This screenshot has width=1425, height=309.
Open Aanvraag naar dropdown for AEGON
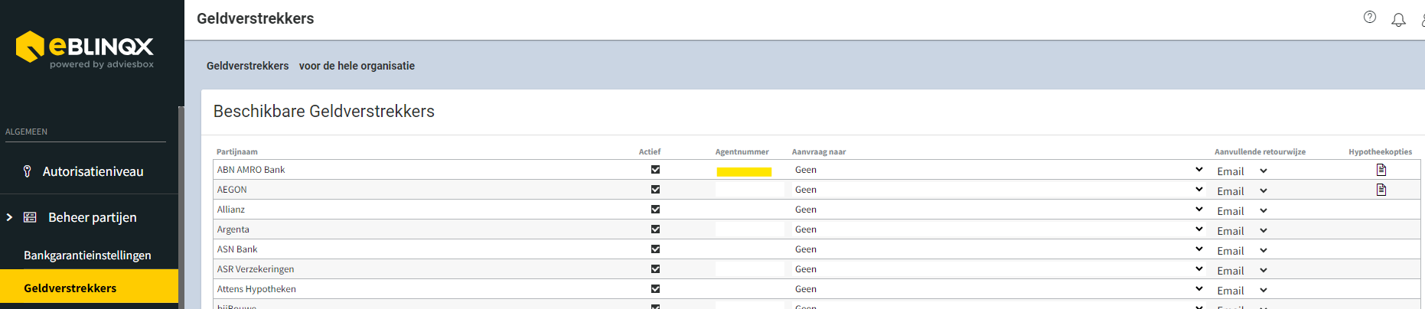pyautogui.click(x=999, y=190)
